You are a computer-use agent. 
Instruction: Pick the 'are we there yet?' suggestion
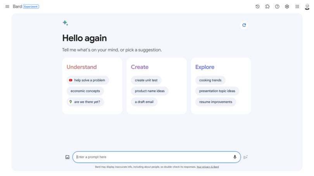tap(85, 102)
